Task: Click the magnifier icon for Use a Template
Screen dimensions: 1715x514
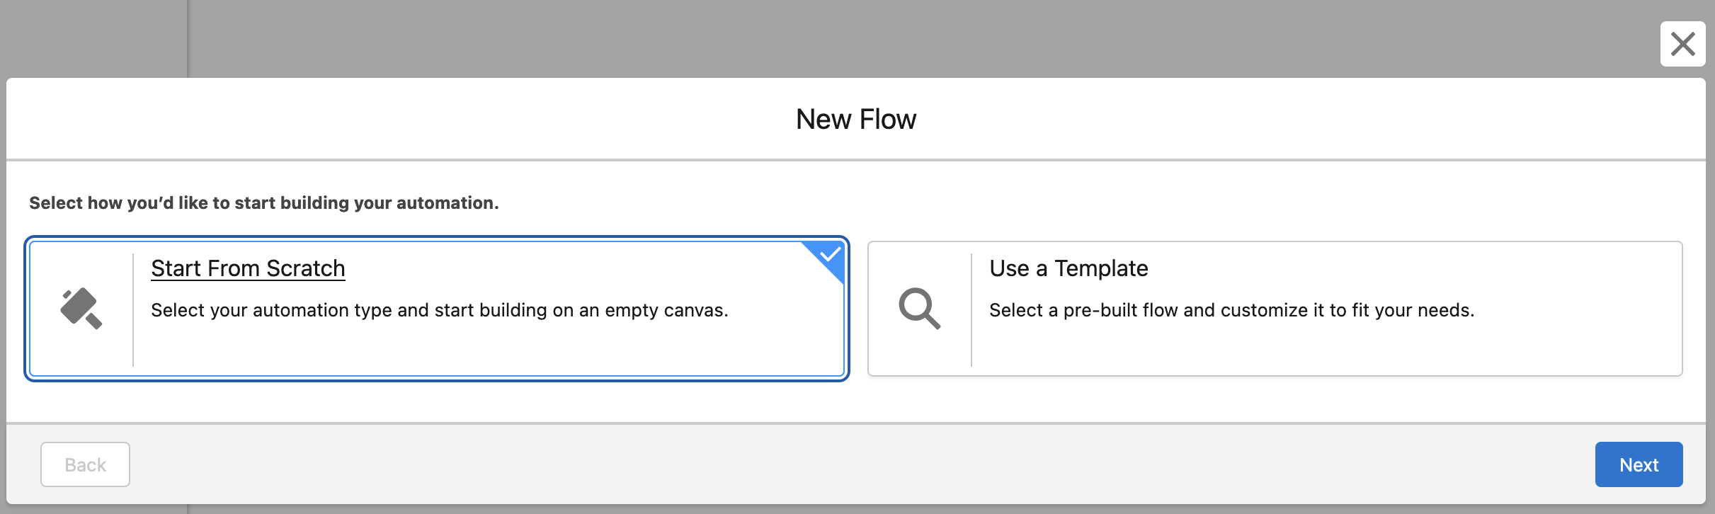Action: coord(919,309)
